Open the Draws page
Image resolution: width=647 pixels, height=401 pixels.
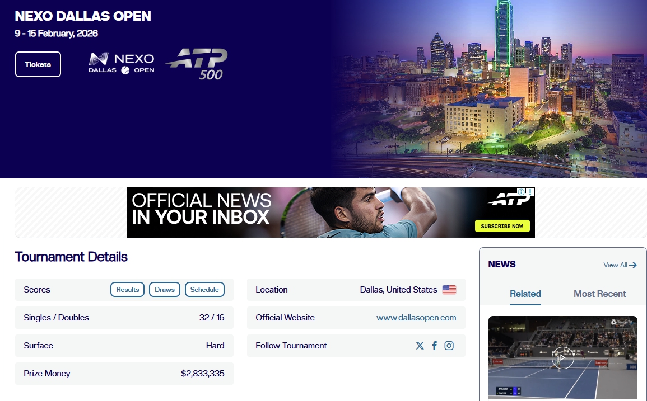165,290
